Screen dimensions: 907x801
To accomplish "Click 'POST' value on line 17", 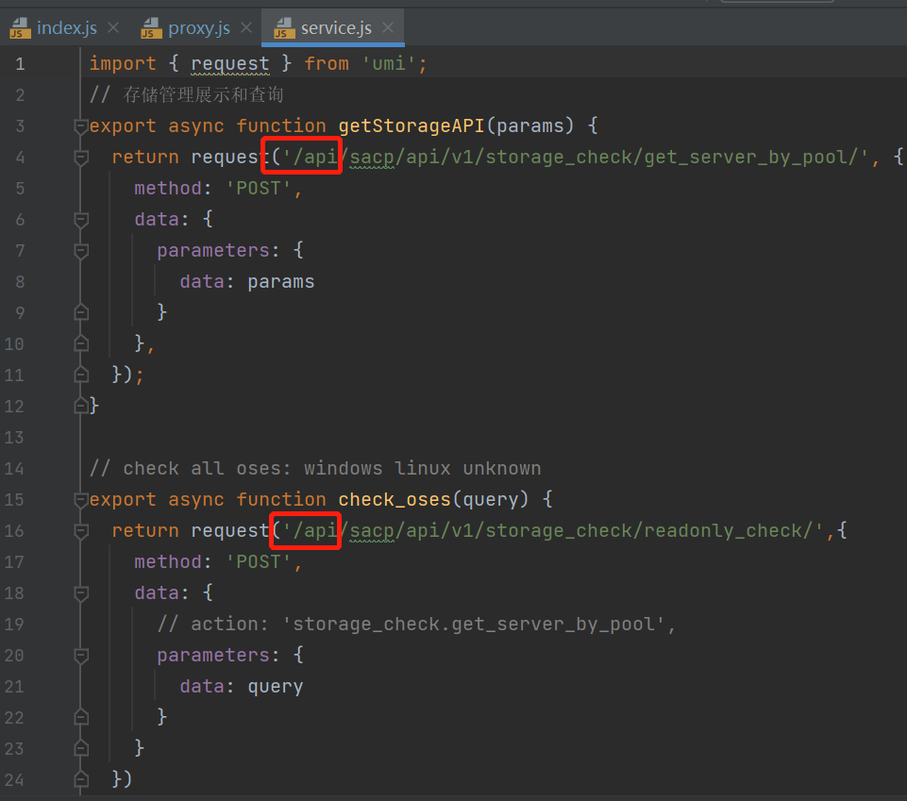I will click(258, 561).
